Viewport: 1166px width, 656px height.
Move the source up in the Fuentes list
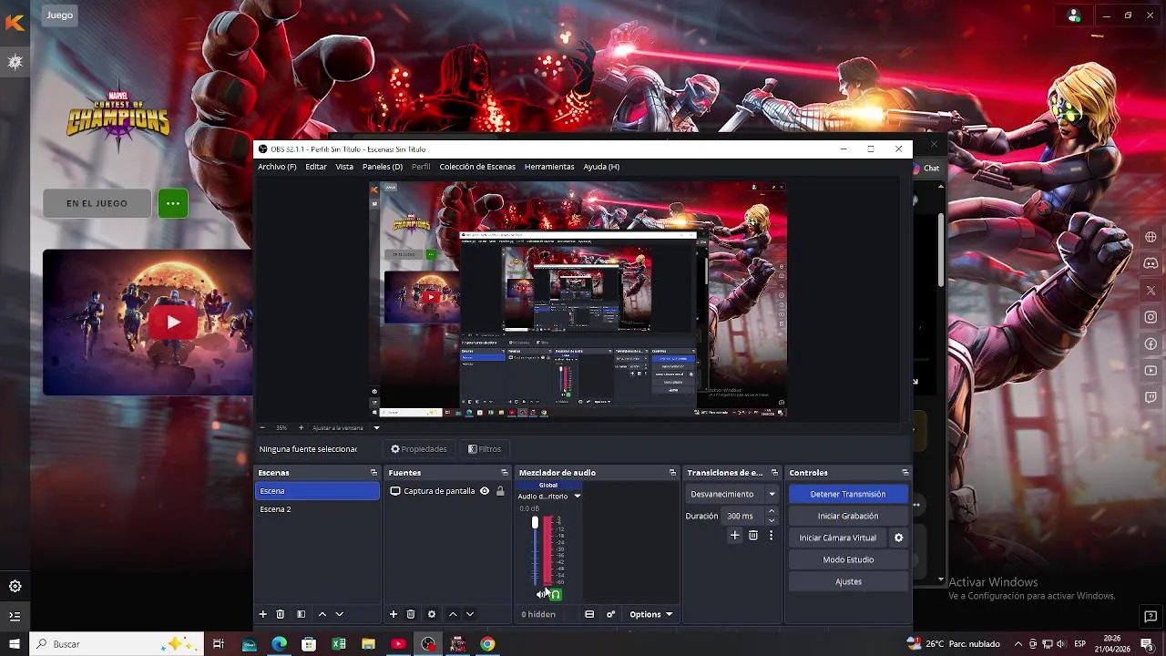click(453, 614)
